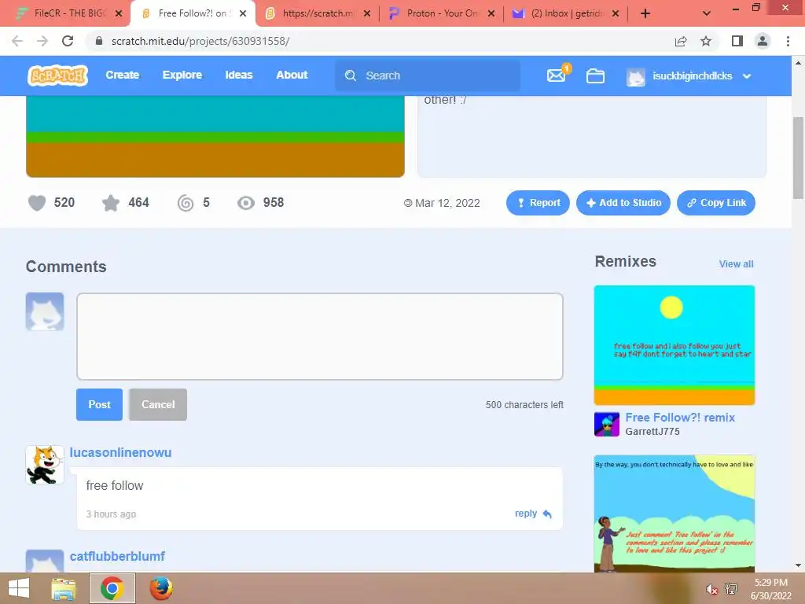
Task: Click GarrettJ775's avatar icon
Action: (x=607, y=424)
